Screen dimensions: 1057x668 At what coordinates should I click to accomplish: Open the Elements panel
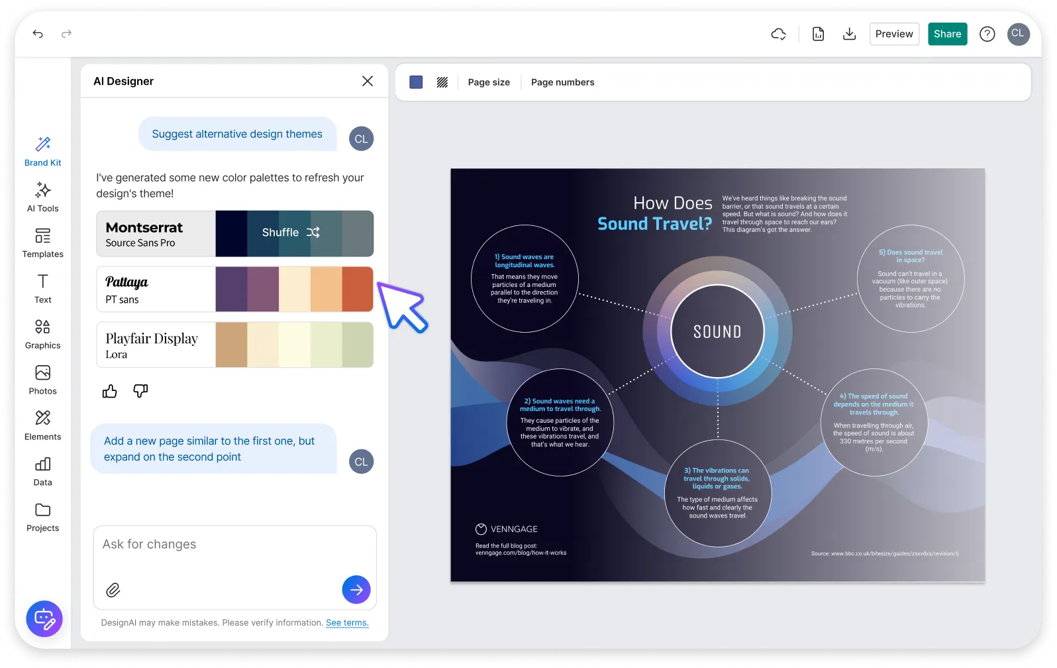[x=43, y=425]
